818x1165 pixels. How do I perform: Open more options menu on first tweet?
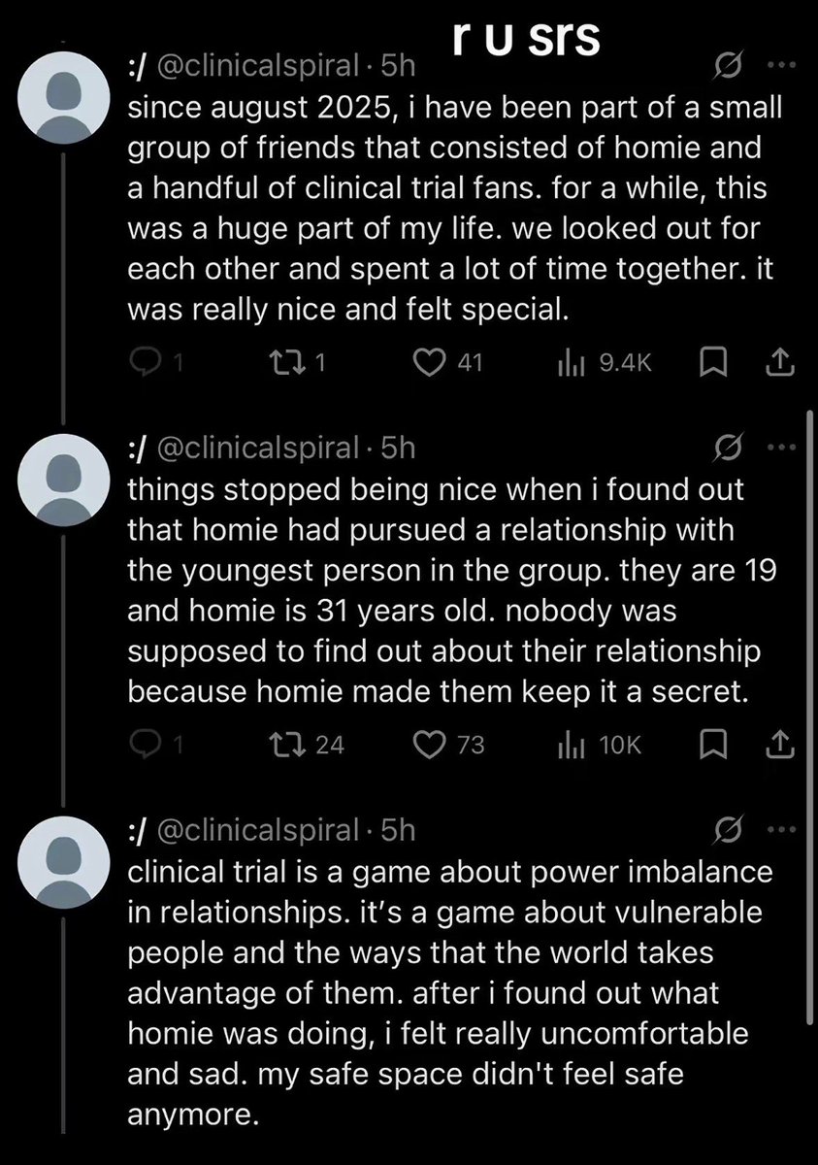[781, 67]
